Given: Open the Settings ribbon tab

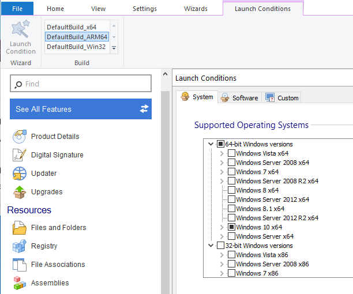Looking at the screenshot, I should click(x=144, y=9).
